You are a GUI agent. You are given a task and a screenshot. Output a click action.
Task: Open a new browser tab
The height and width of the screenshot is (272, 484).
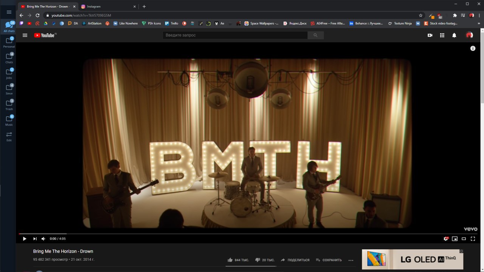[x=144, y=6]
